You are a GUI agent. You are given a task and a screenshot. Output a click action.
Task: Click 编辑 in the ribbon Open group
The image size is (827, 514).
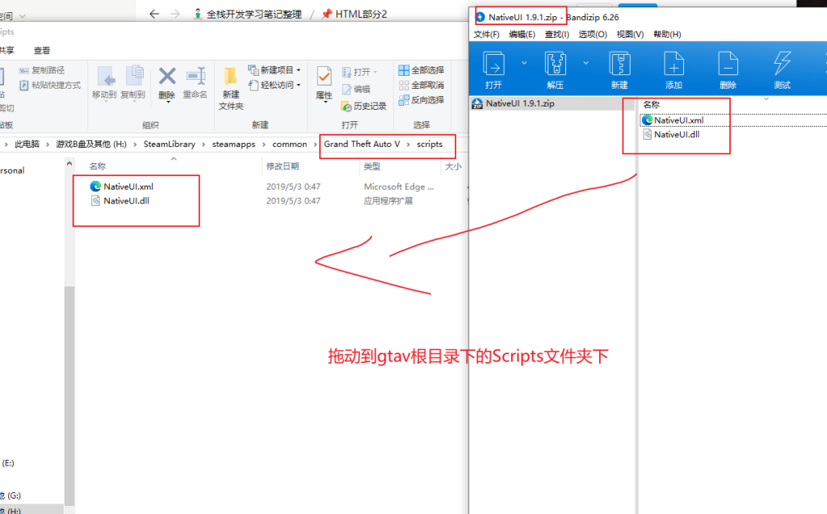coord(356,89)
